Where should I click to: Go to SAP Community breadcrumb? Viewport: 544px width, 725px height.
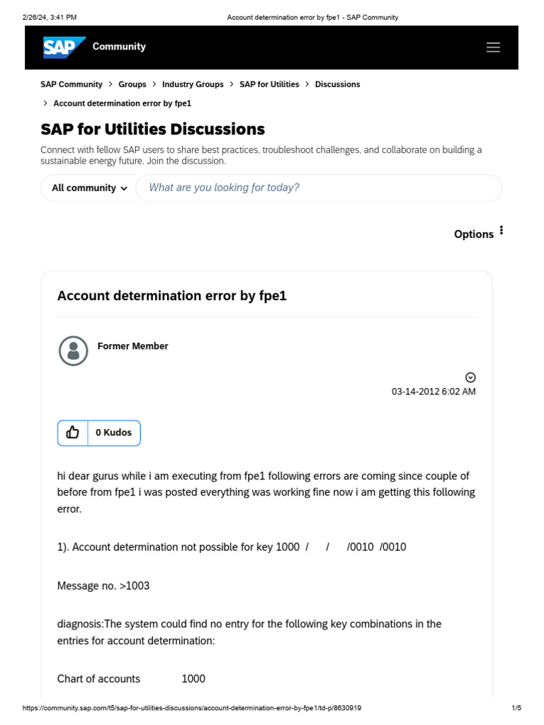[x=72, y=85]
